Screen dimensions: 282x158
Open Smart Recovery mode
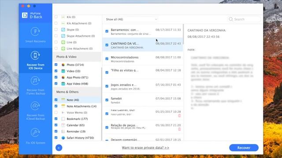click(35, 35)
